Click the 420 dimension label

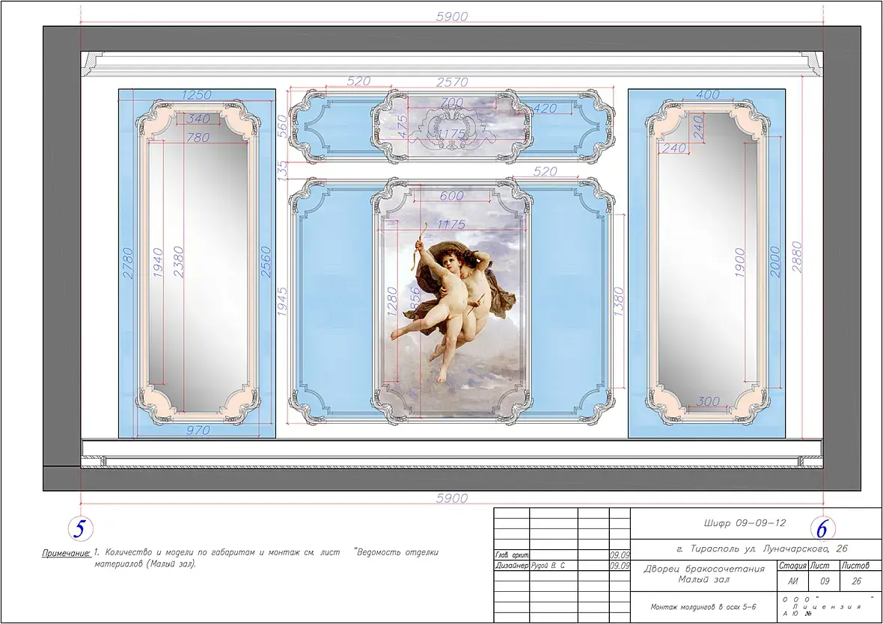click(x=545, y=108)
